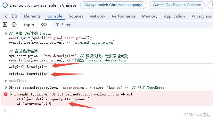Click the second 'original description' log output
The height and width of the screenshot is (119, 213).
(28, 74)
